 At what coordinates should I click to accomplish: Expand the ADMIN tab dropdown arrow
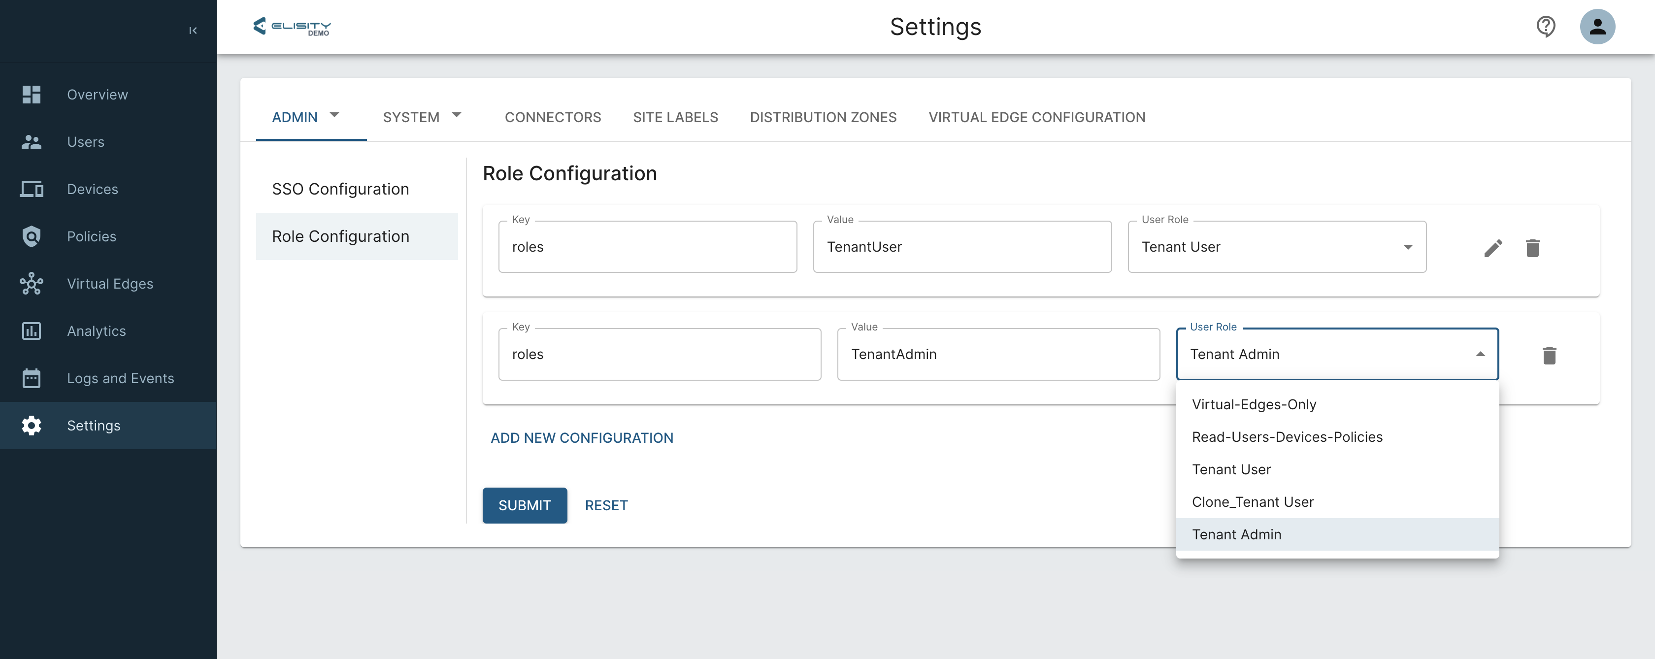coord(334,115)
